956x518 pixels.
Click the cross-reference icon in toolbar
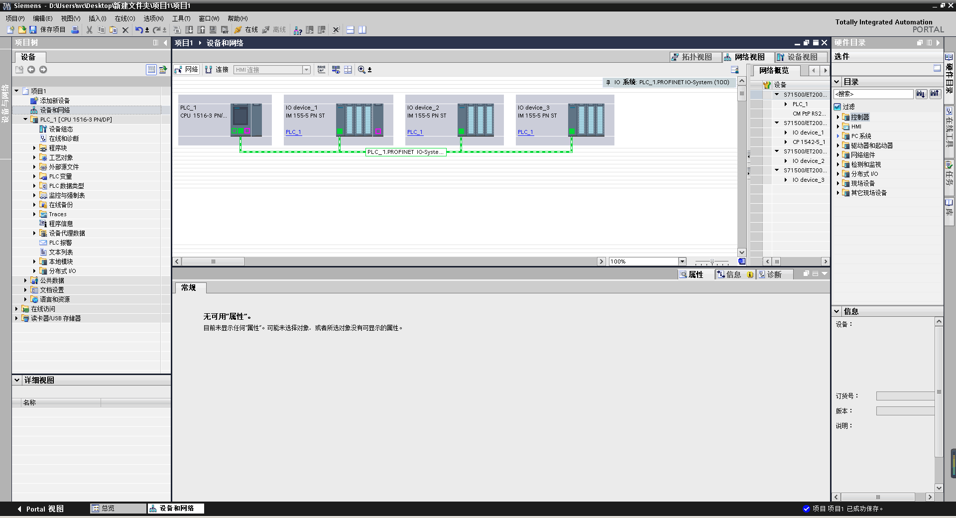[336, 30]
